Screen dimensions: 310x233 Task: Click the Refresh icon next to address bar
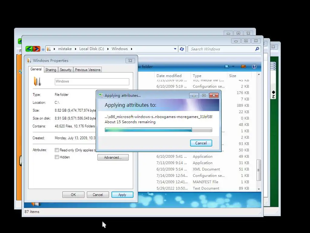click(182, 49)
